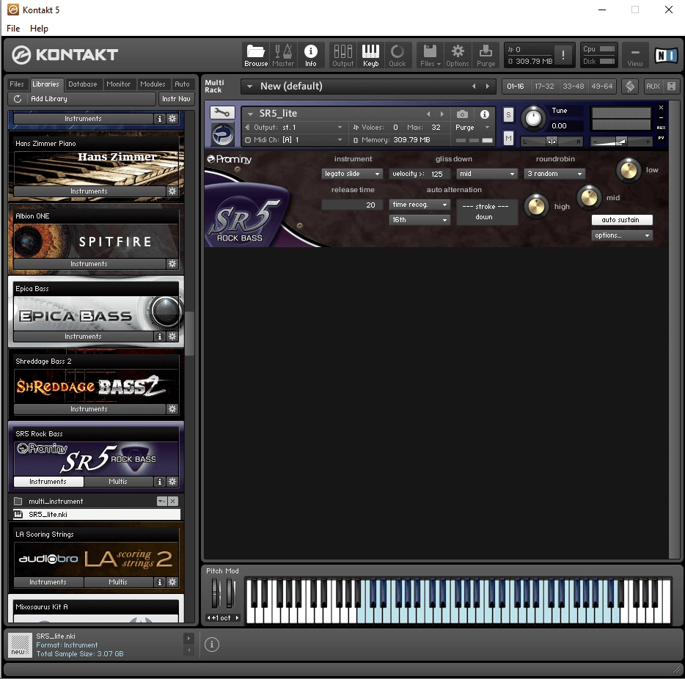685x679 pixels.
Task: Show LA Scoring Strings Multis list
Action: coord(118,582)
